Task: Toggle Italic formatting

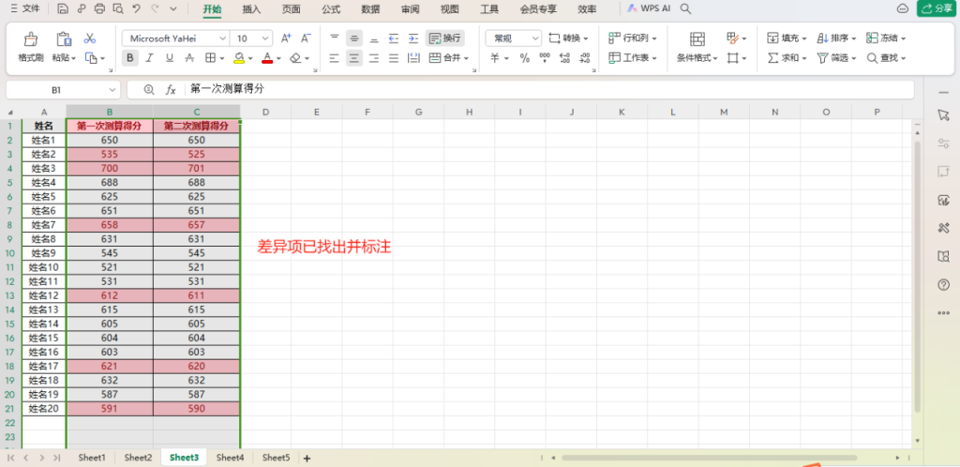Action: 149,58
